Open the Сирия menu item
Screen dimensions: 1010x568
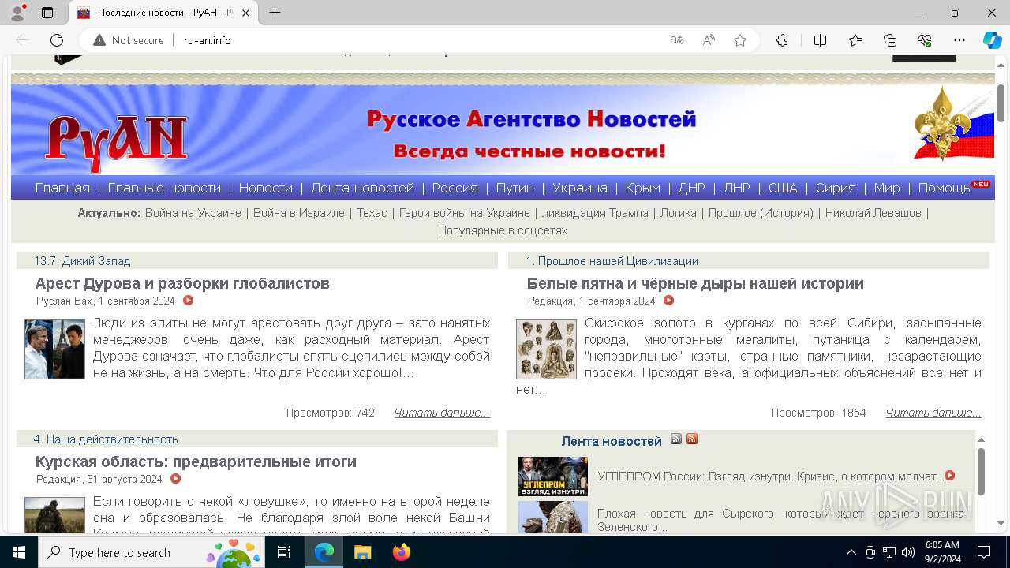(836, 188)
